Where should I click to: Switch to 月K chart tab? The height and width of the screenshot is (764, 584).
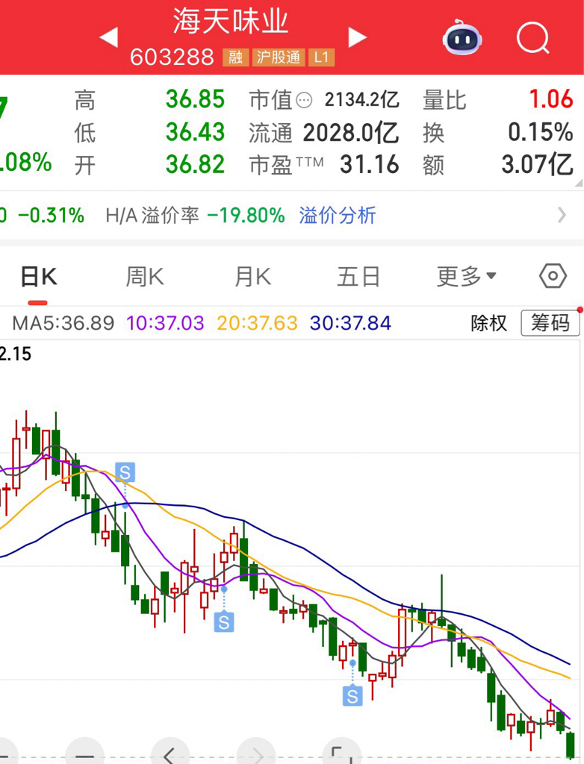[x=252, y=277]
